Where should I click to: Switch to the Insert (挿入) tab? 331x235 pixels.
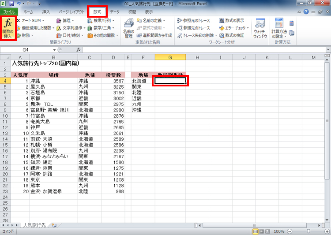point(46,12)
